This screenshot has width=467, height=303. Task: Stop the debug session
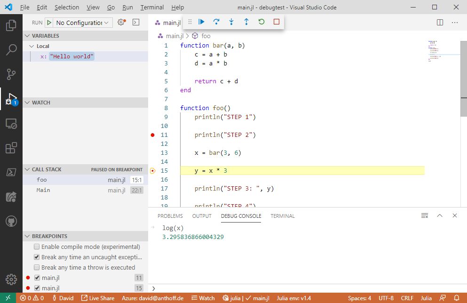(276, 21)
